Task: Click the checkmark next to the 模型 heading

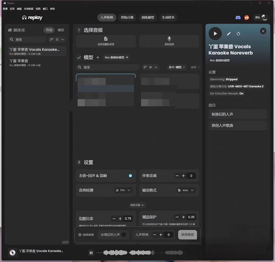Action: (x=79, y=57)
